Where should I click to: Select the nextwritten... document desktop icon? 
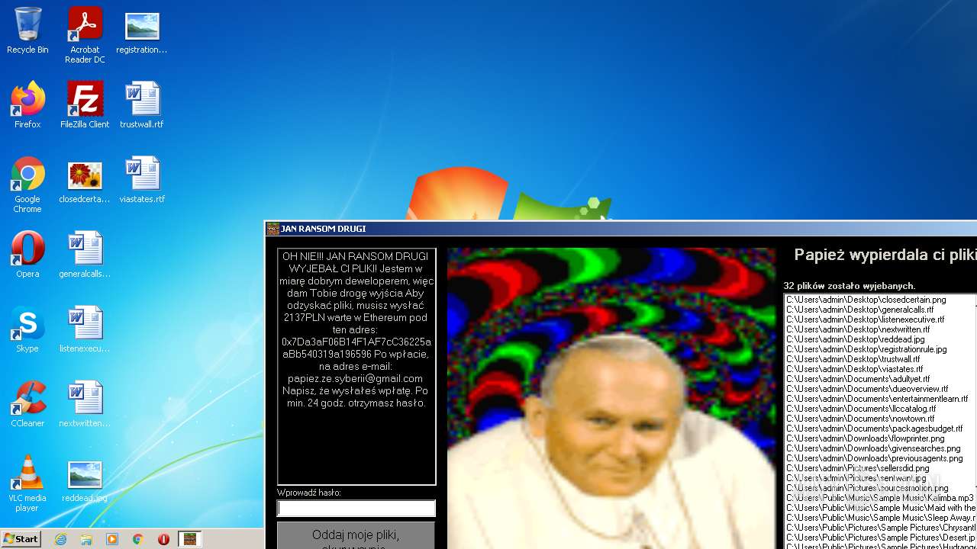point(85,404)
